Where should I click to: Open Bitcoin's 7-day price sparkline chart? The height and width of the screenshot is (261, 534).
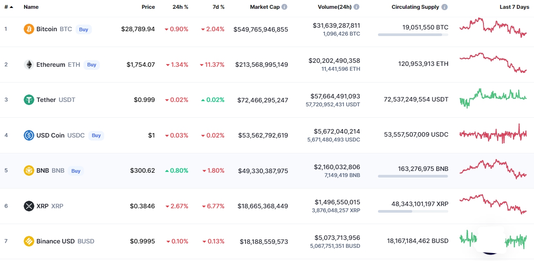tap(493, 28)
